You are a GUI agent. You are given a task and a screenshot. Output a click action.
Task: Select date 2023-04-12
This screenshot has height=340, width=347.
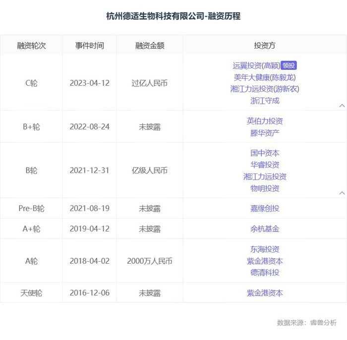coord(90,83)
